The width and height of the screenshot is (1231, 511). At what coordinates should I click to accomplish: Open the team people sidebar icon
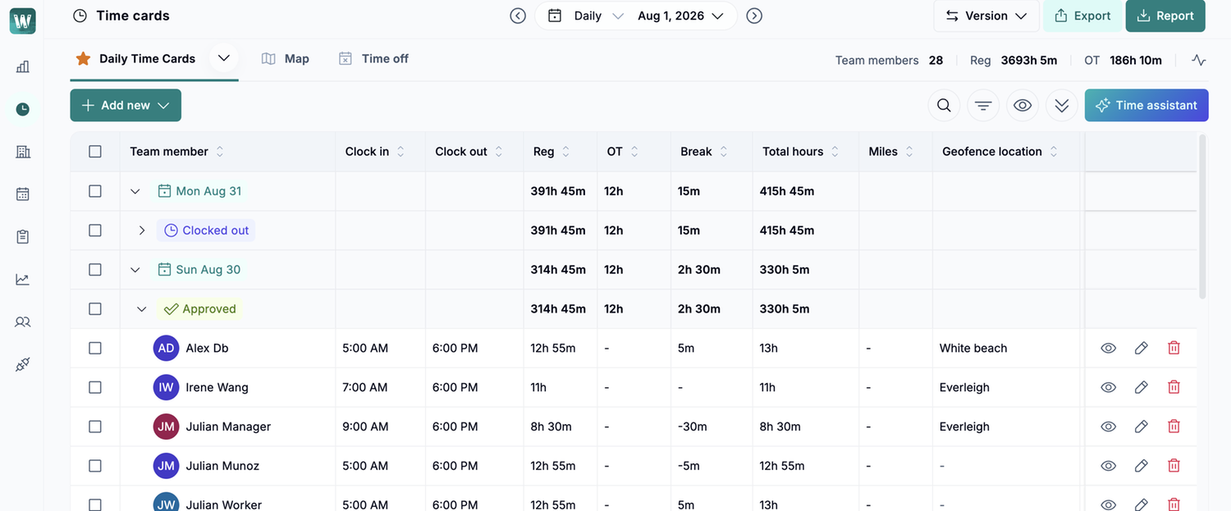point(23,322)
